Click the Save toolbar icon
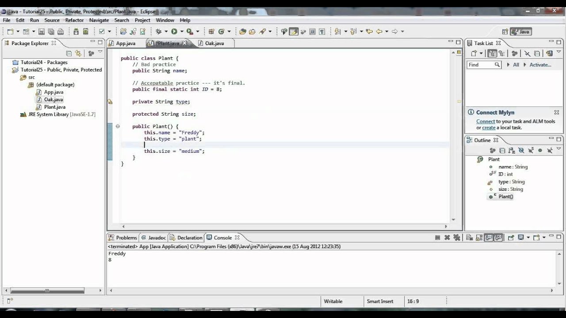566x318 pixels. click(42, 31)
